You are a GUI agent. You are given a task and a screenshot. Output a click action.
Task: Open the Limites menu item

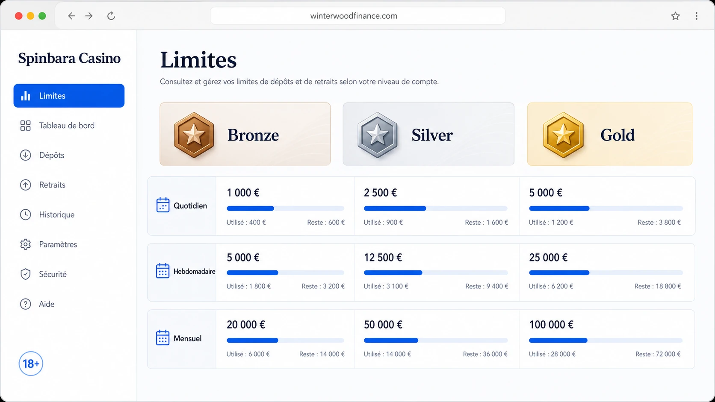(69, 96)
